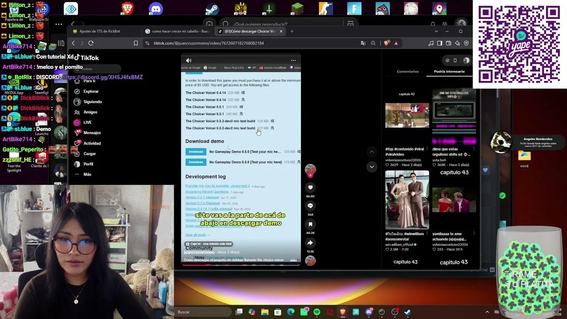Zoom out using magnifier icon in address bar
The image size is (567, 319).
coord(373,43)
